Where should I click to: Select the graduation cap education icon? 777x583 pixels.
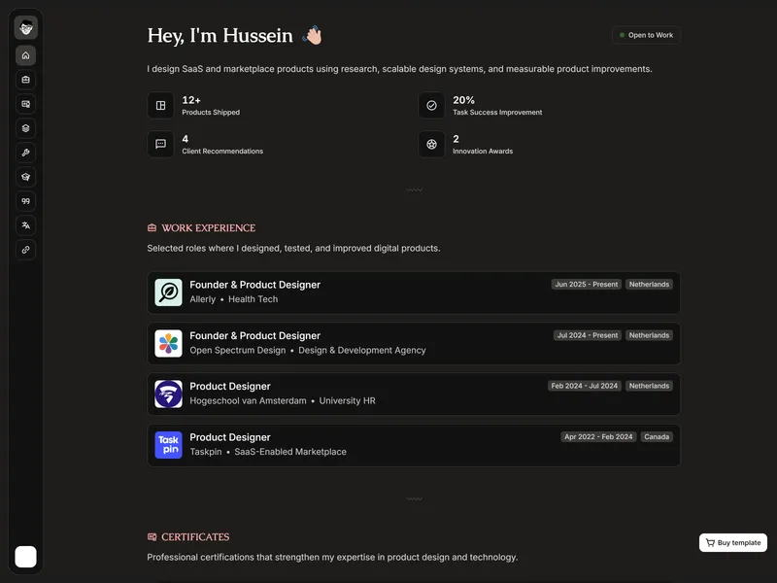pos(26,177)
